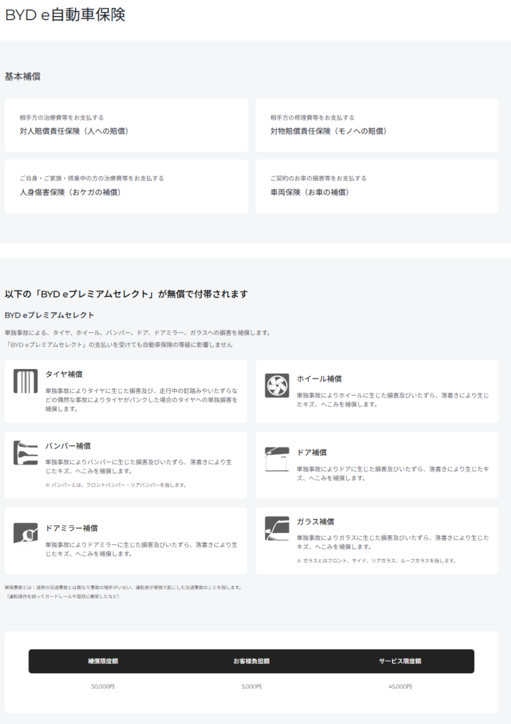Select the バンパー補償 heading
The height and width of the screenshot is (724, 511).
pyautogui.click(x=68, y=446)
